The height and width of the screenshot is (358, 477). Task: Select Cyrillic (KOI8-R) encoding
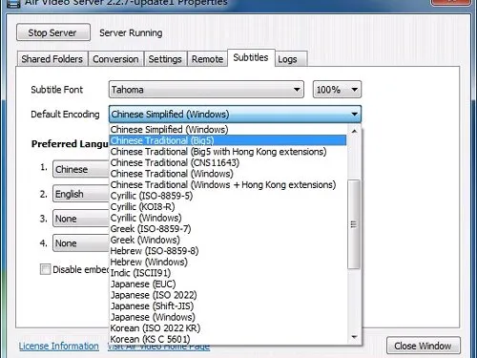pos(228,207)
